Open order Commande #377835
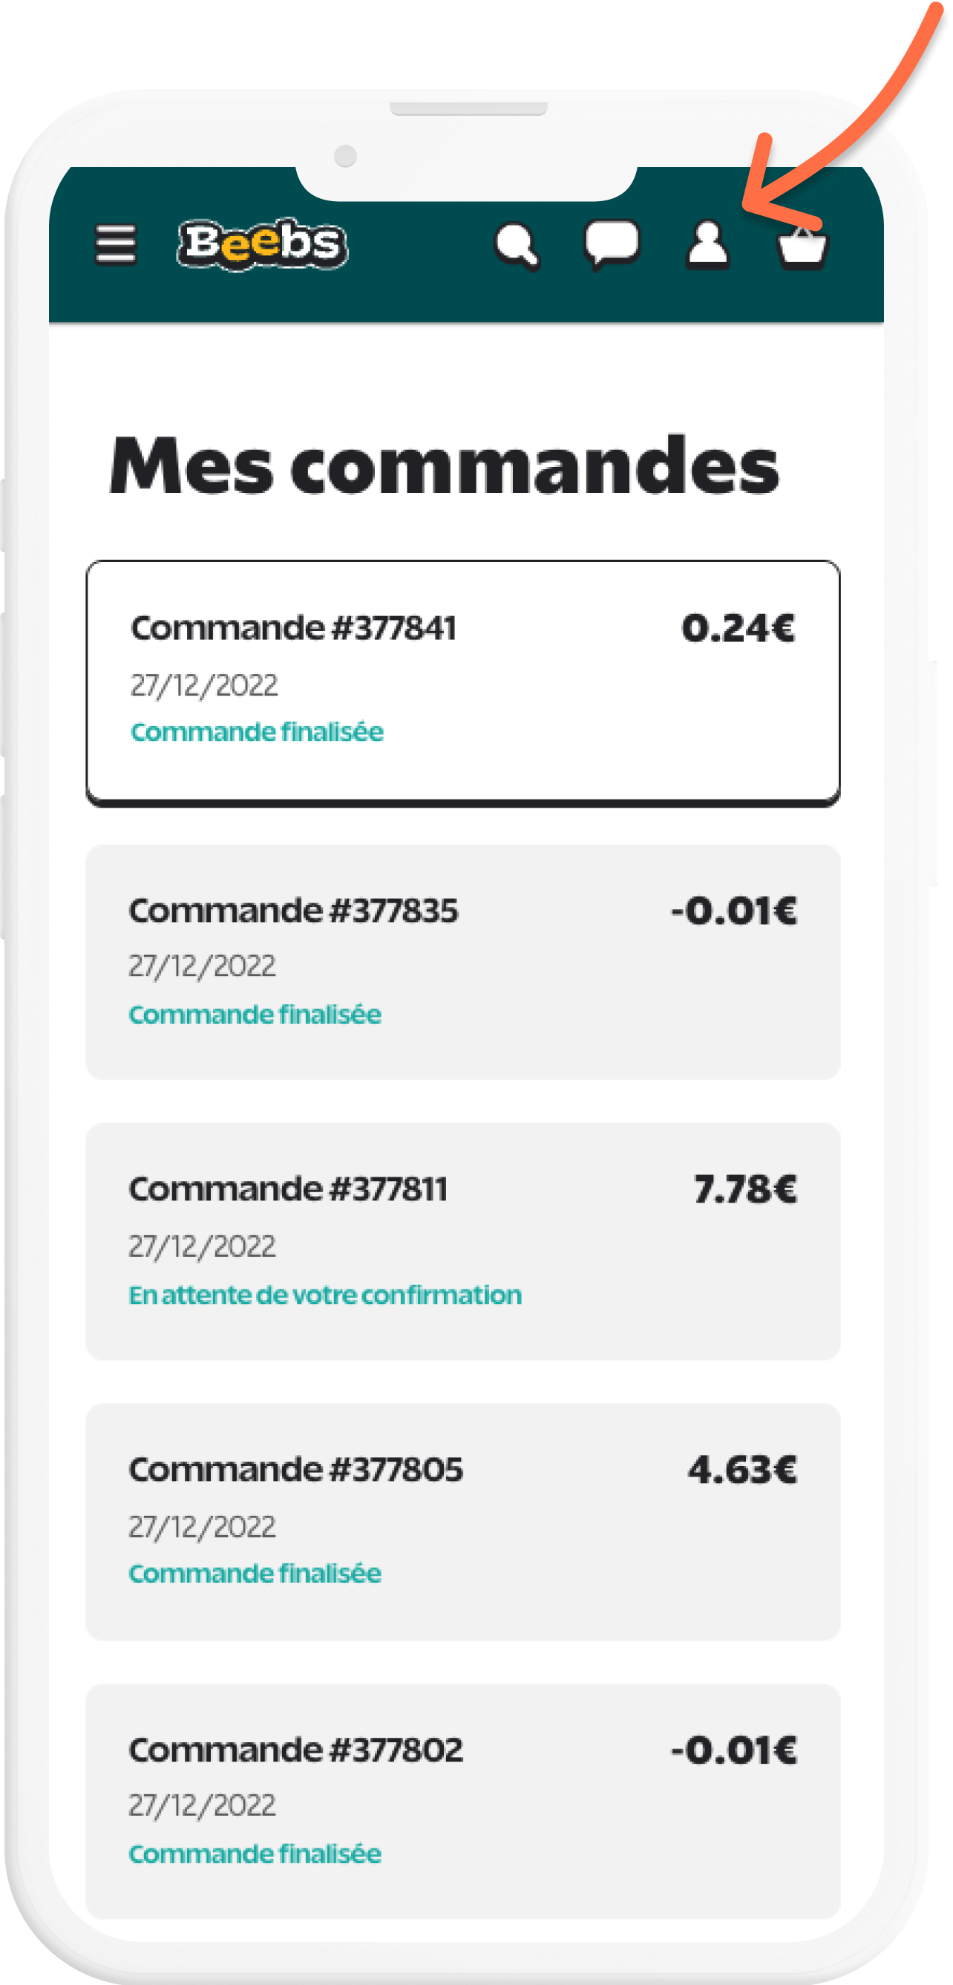The image size is (953, 1985). pos(463,961)
